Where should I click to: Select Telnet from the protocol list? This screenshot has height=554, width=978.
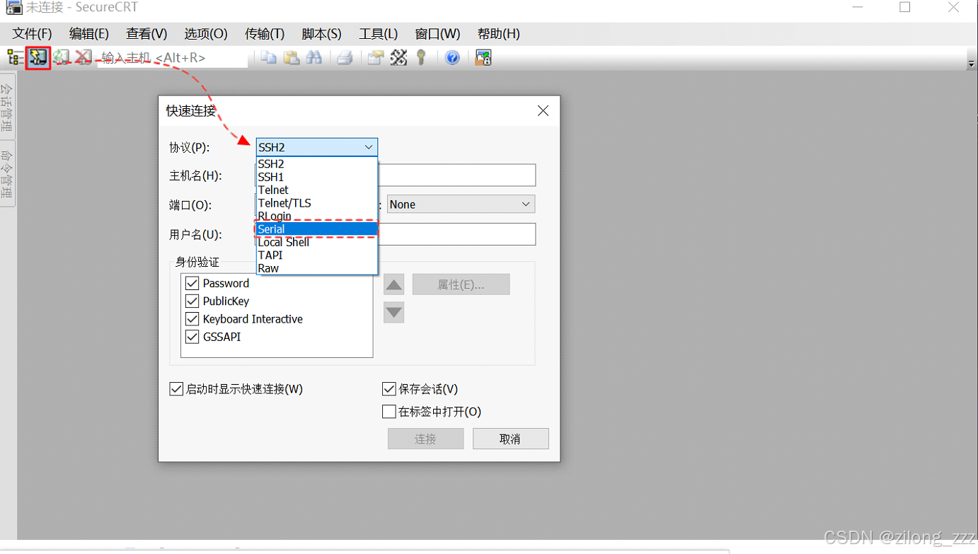[x=316, y=190]
